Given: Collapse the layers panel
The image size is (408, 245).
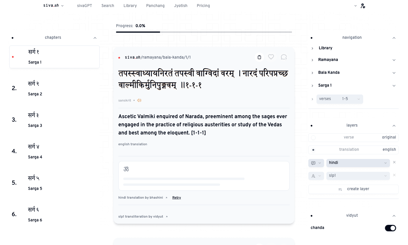Looking at the screenshot, I should pos(394,126).
